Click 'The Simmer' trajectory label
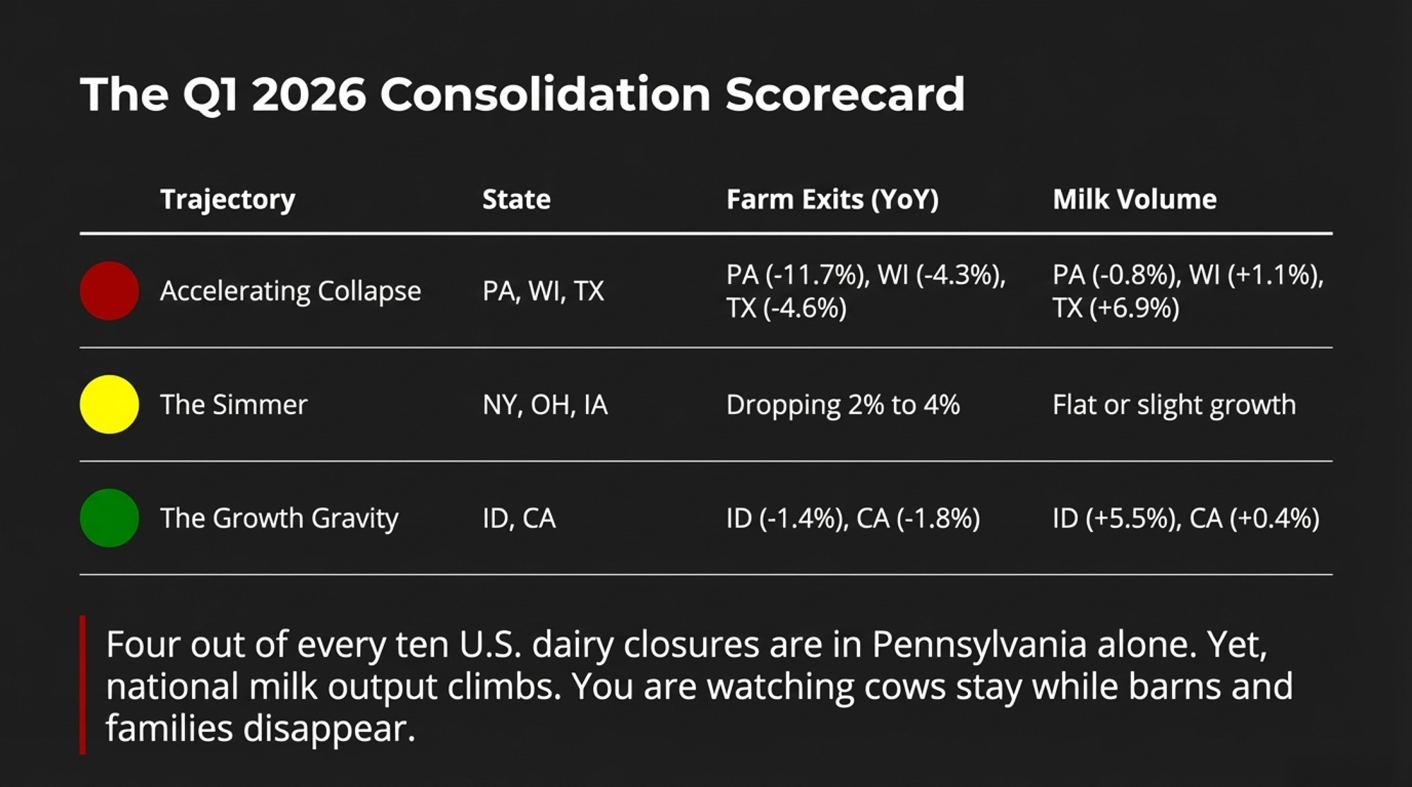This screenshot has height=787, width=1412. point(234,405)
